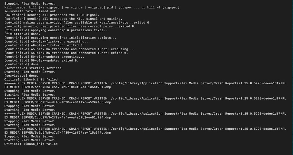This screenshot has height=155, width=293.
Task: Click the '50-plex-update: executing' line
Action: (44, 57)
